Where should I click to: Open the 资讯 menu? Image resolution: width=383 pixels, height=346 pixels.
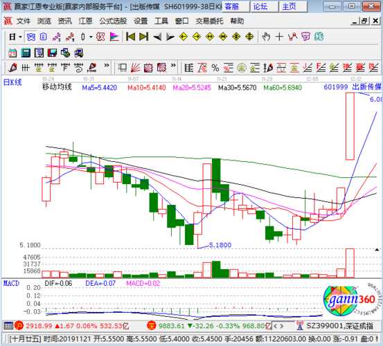pos(64,21)
